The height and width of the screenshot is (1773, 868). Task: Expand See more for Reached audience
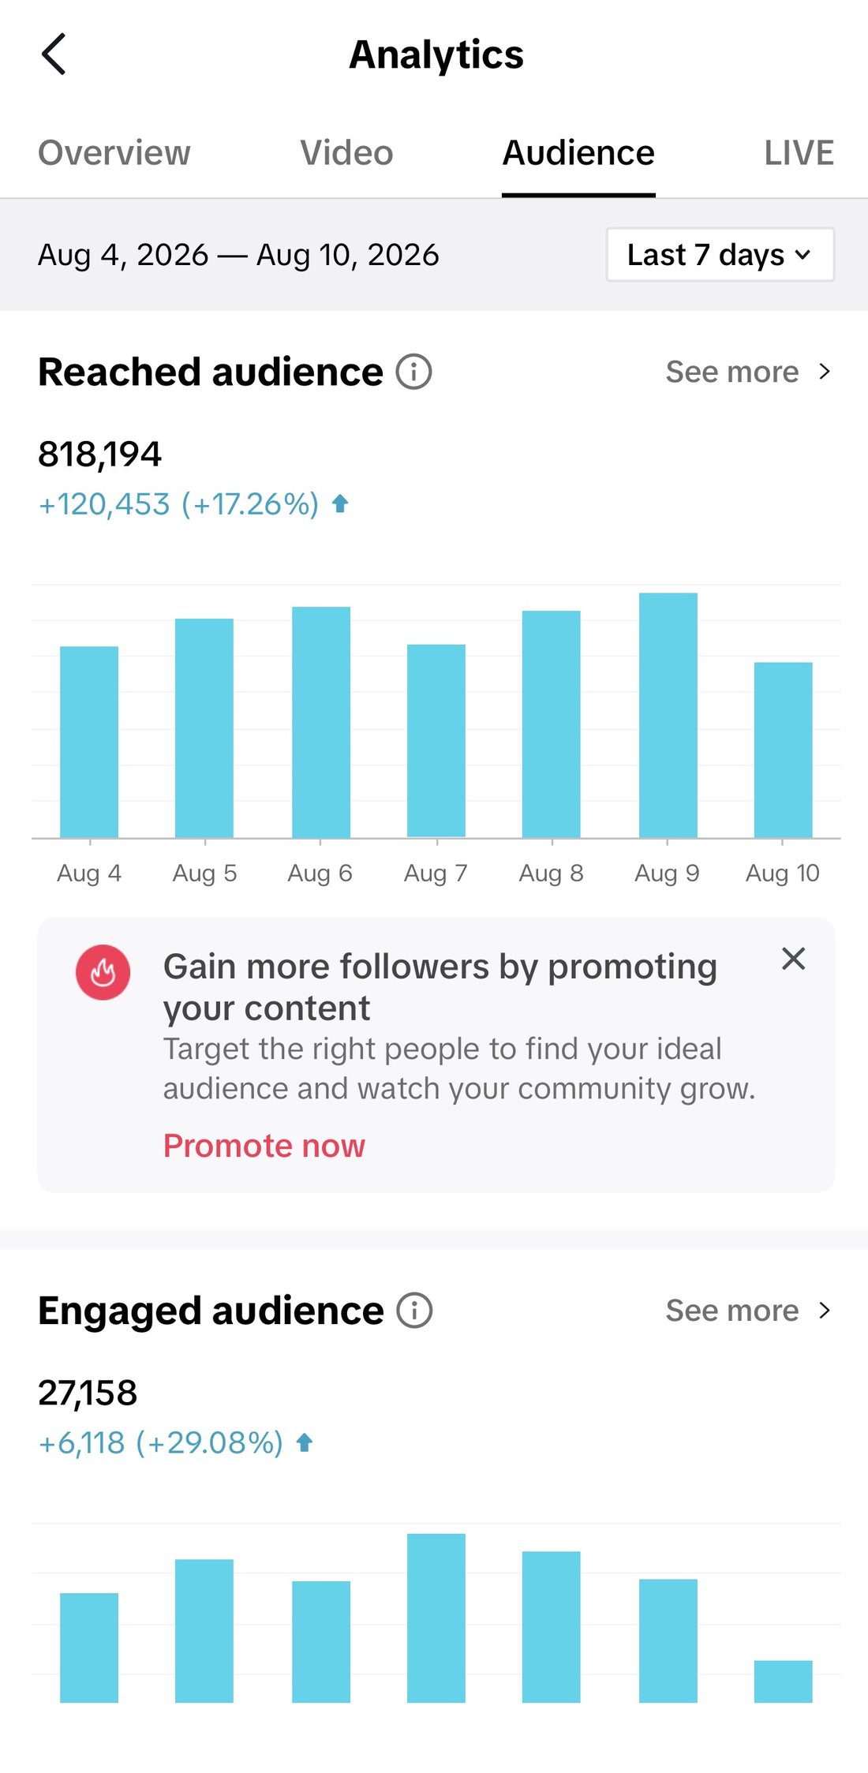coord(748,372)
